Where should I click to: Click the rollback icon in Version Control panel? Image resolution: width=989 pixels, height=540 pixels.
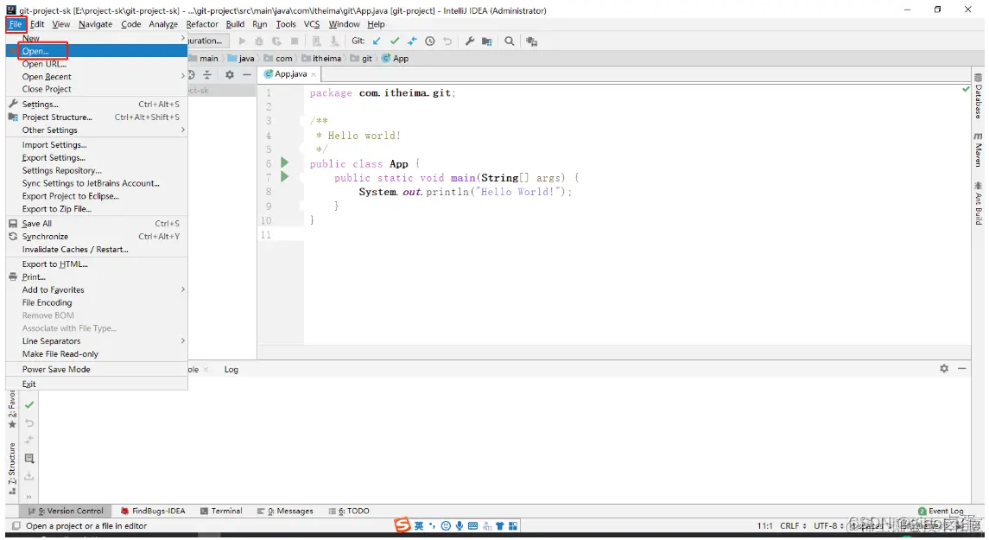pos(29,423)
